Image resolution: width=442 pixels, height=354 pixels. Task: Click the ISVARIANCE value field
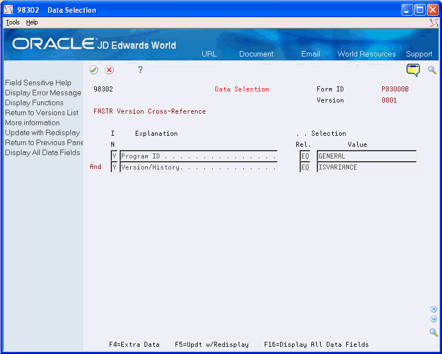point(367,167)
